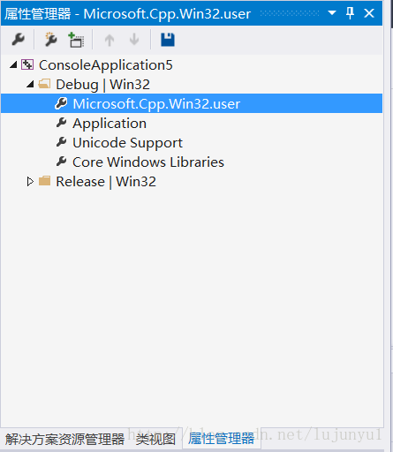The height and width of the screenshot is (452, 393).
Task: Add new project property sheet icon
Action: pyautogui.click(x=50, y=40)
